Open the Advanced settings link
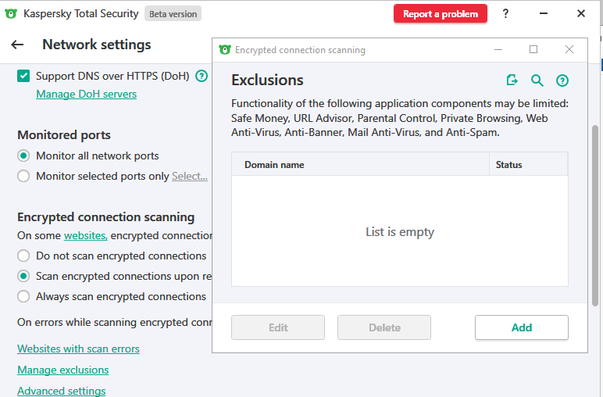The image size is (603, 397). (61, 391)
